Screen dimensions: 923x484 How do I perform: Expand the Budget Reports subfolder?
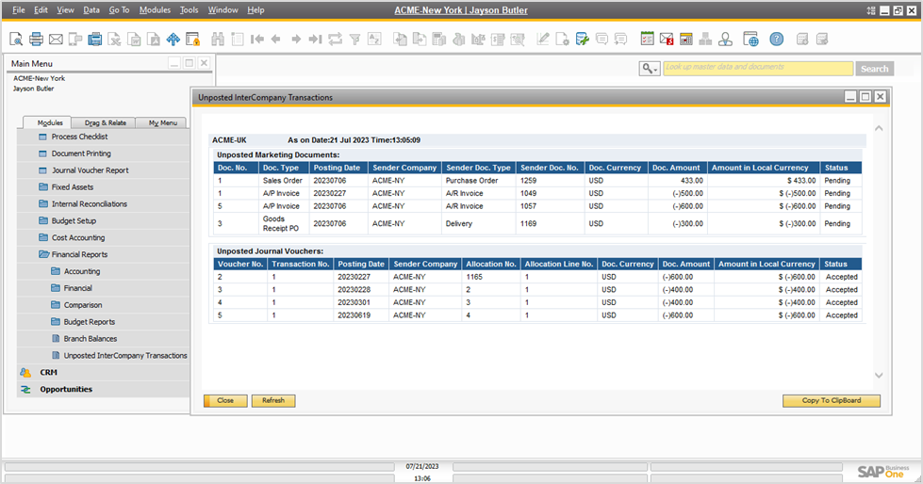click(88, 322)
